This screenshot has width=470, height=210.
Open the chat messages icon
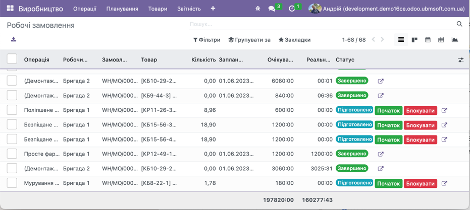[272, 9]
